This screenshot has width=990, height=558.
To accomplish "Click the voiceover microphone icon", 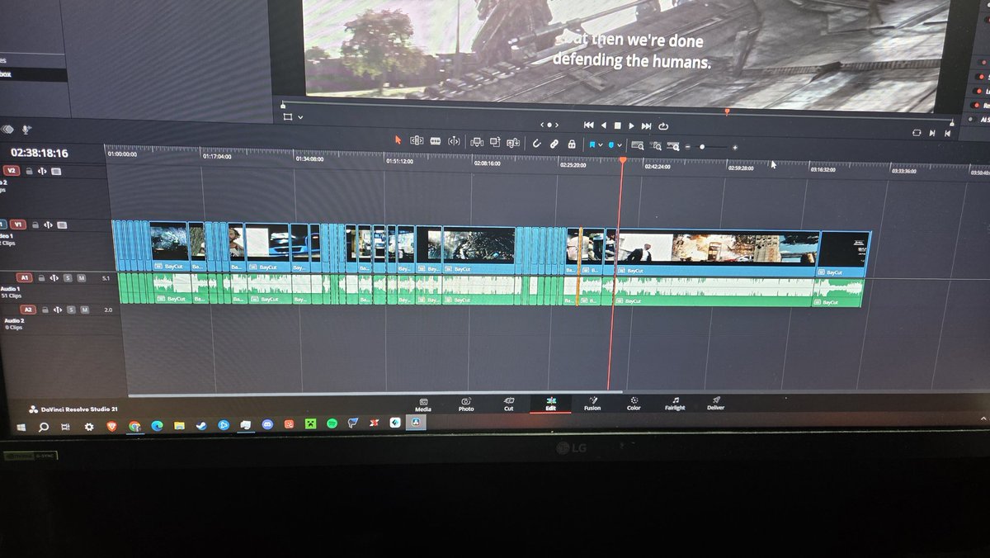I will point(26,129).
